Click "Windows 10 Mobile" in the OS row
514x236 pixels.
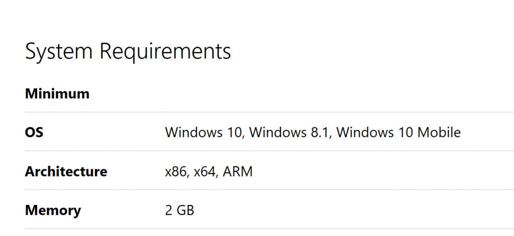[399, 133]
